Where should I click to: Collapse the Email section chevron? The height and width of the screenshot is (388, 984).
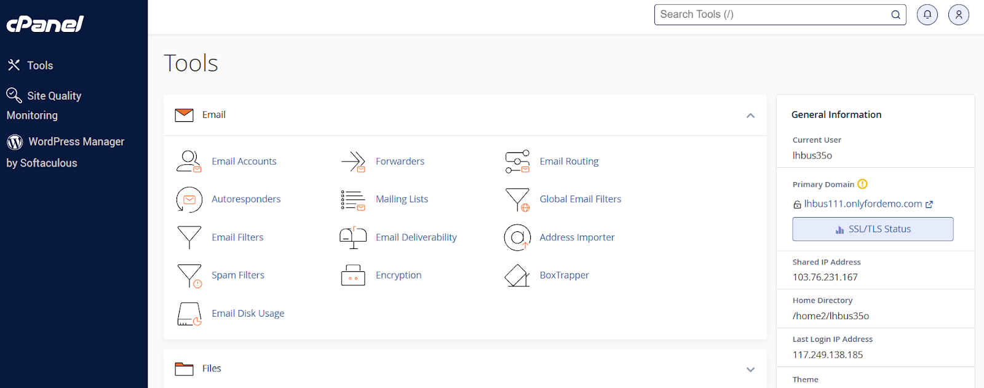(x=750, y=116)
